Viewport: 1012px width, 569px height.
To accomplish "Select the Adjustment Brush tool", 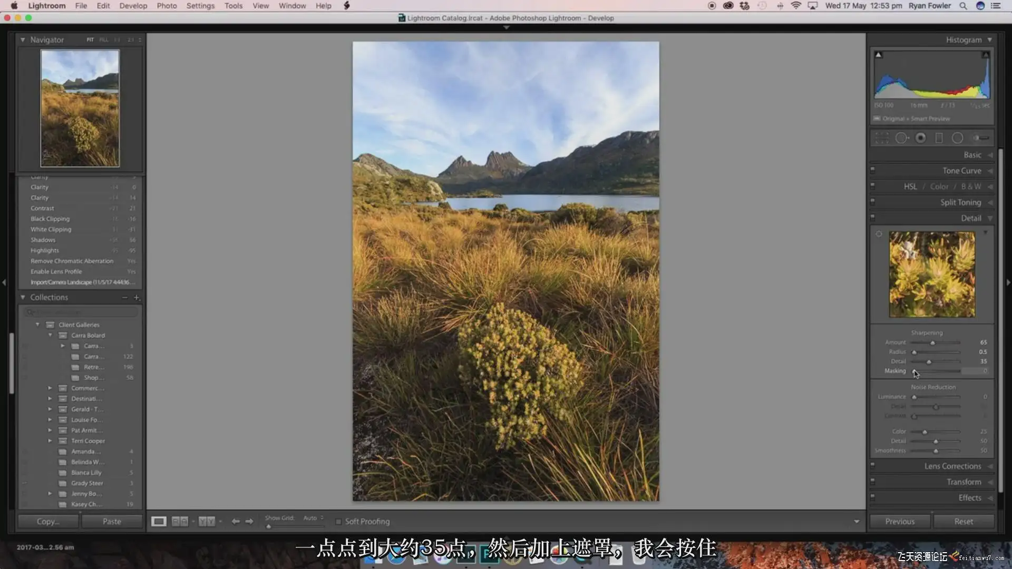I will [980, 138].
